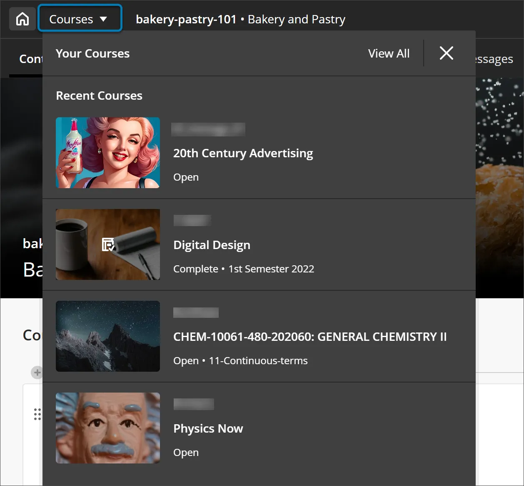524x486 pixels.
Task: Open the Digital Design course
Action: 212,245
